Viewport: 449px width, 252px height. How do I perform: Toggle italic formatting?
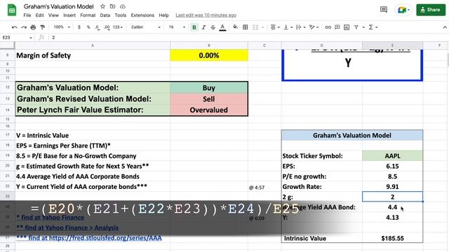(x=203, y=27)
